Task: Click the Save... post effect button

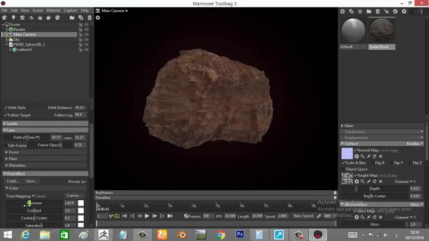Action: (x=32, y=181)
